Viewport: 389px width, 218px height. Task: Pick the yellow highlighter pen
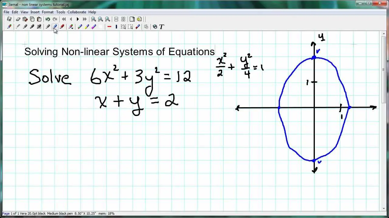click(87, 27)
